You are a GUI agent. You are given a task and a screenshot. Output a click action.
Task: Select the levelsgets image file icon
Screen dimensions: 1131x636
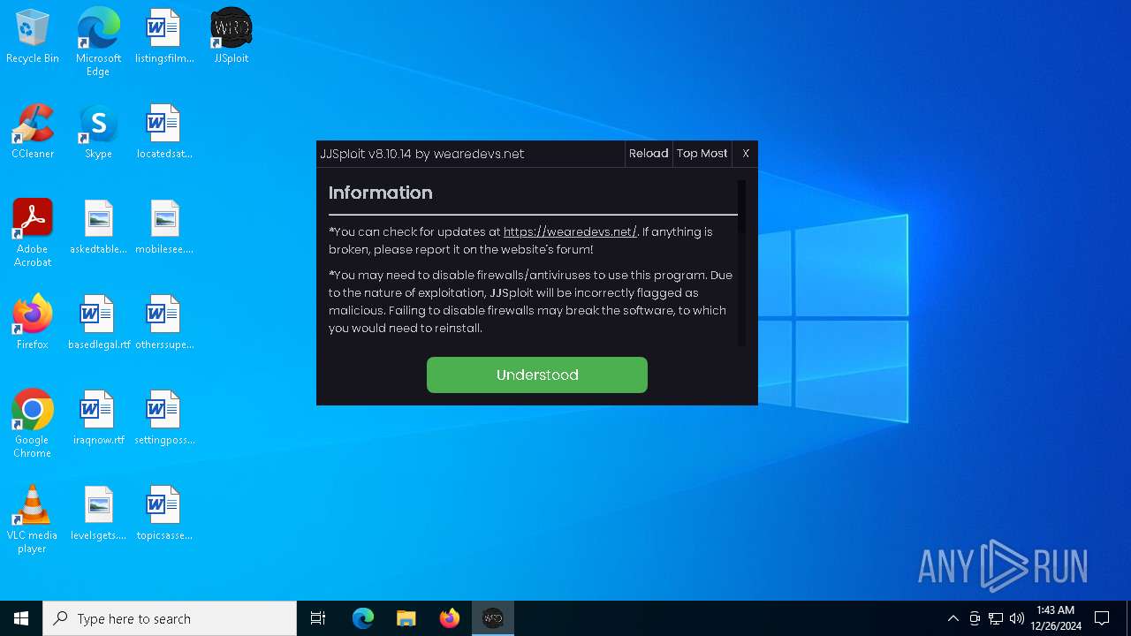point(98,514)
